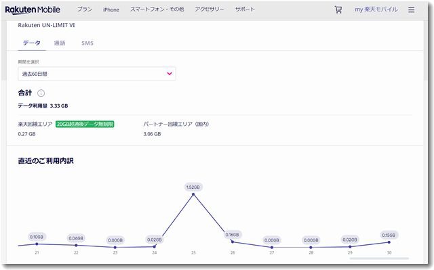The width and height of the screenshot is (434, 270).
Task: Expand the 過去60日間 period dropdown
Action: (97, 74)
